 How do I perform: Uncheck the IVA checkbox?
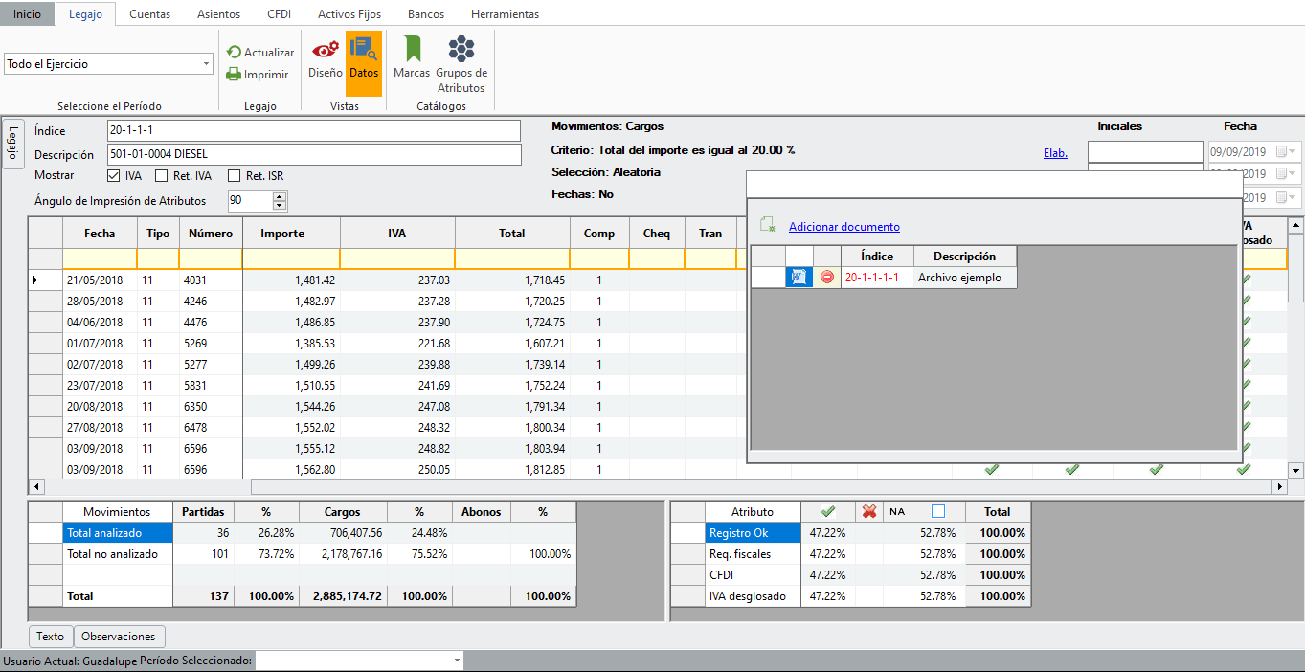point(114,176)
